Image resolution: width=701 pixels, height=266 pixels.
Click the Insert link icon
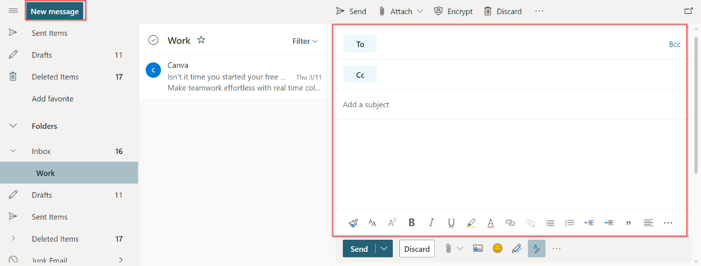tap(510, 223)
